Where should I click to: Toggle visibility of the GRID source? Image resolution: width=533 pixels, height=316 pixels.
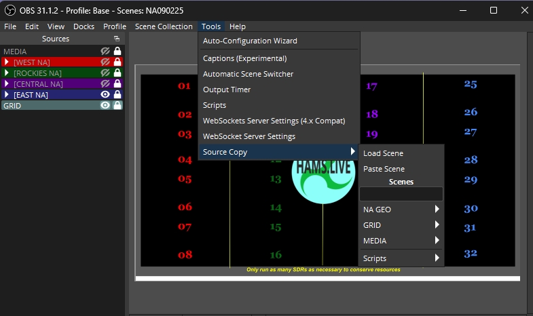(x=105, y=106)
